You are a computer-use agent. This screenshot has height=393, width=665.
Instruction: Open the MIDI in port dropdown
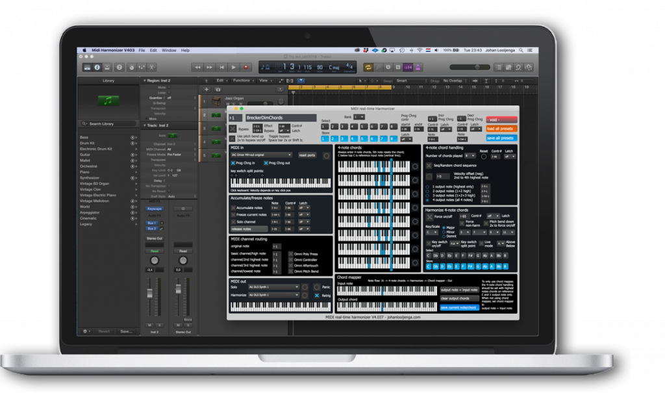click(x=261, y=155)
